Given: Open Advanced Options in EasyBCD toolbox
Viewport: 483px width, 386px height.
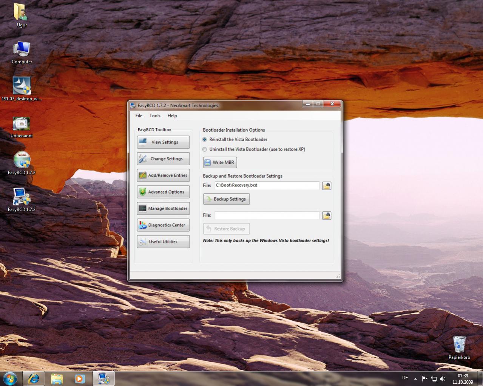Looking at the screenshot, I should [163, 192].
